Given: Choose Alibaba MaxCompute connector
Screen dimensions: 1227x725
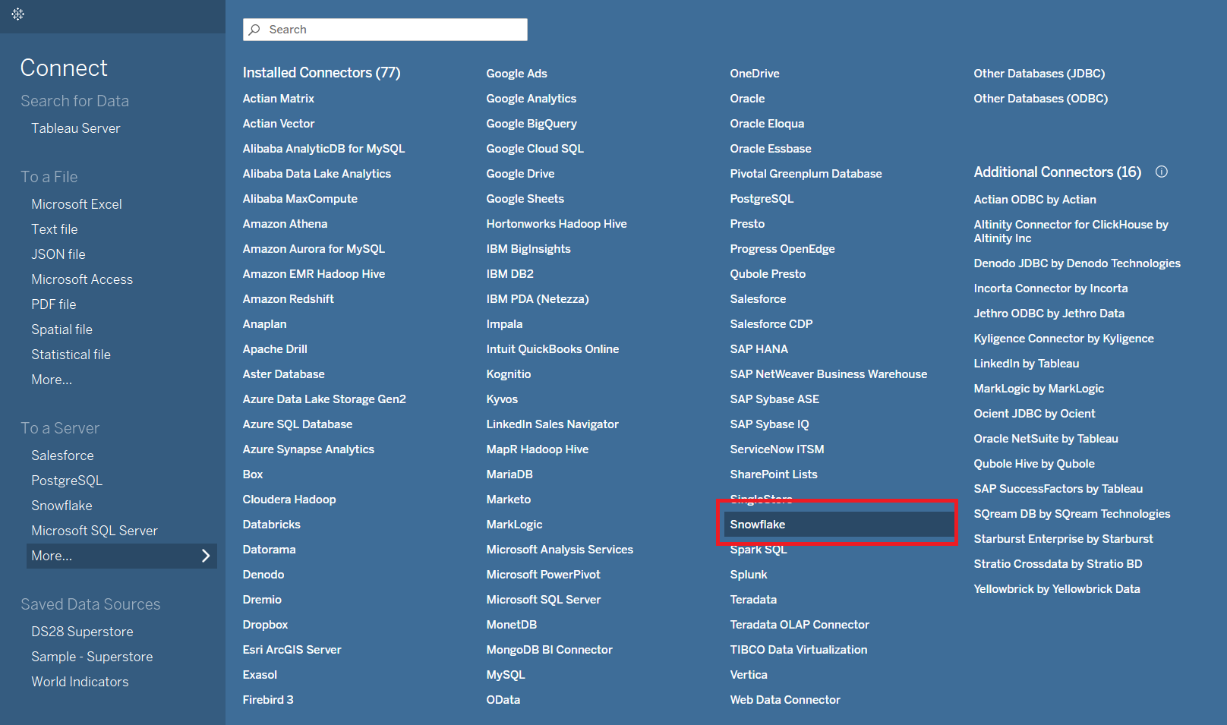Looking at the screenshot, I should pos(300,199).
